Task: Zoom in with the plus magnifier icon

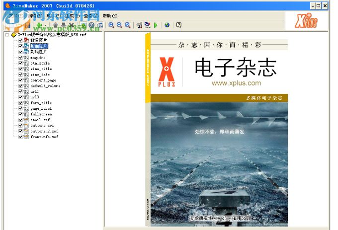Action: [x=111, y=25]
